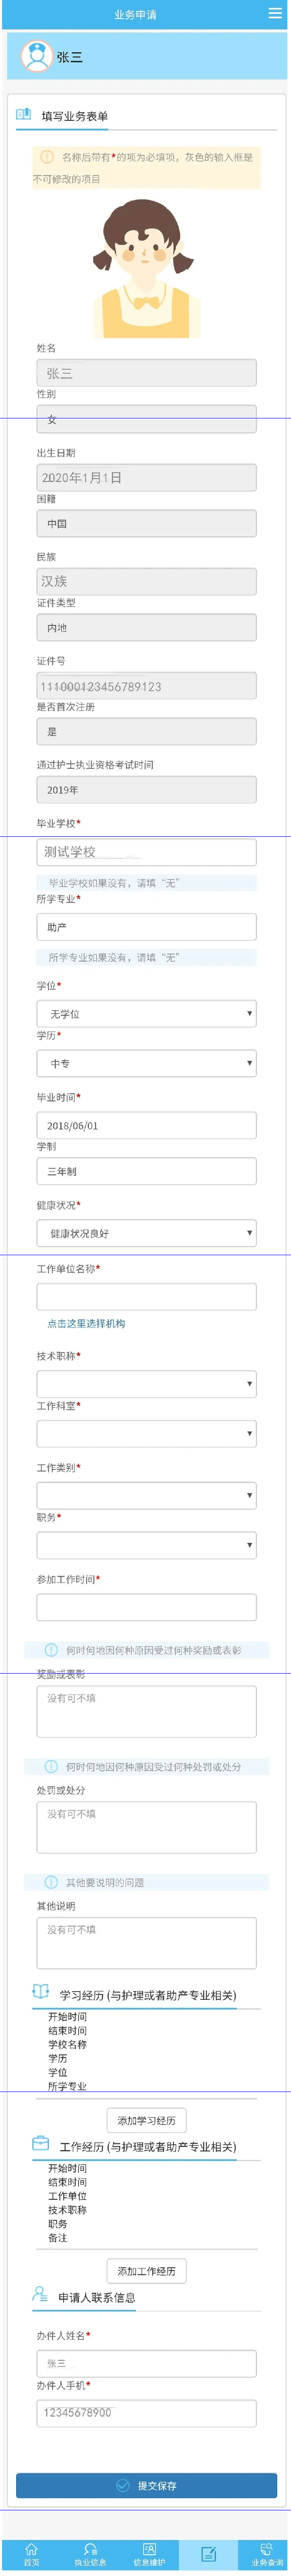The width and height of the screenshot is (291, 2576).
Task: Tap the 首页 home icon
Action: [31, 2553]
